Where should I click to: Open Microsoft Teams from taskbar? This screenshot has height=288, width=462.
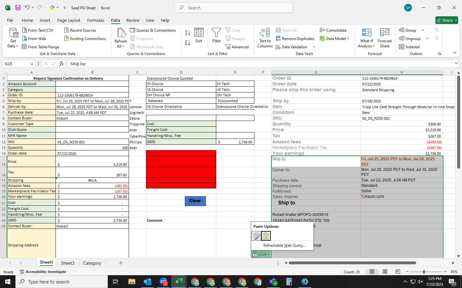click(x=273, y=282)
